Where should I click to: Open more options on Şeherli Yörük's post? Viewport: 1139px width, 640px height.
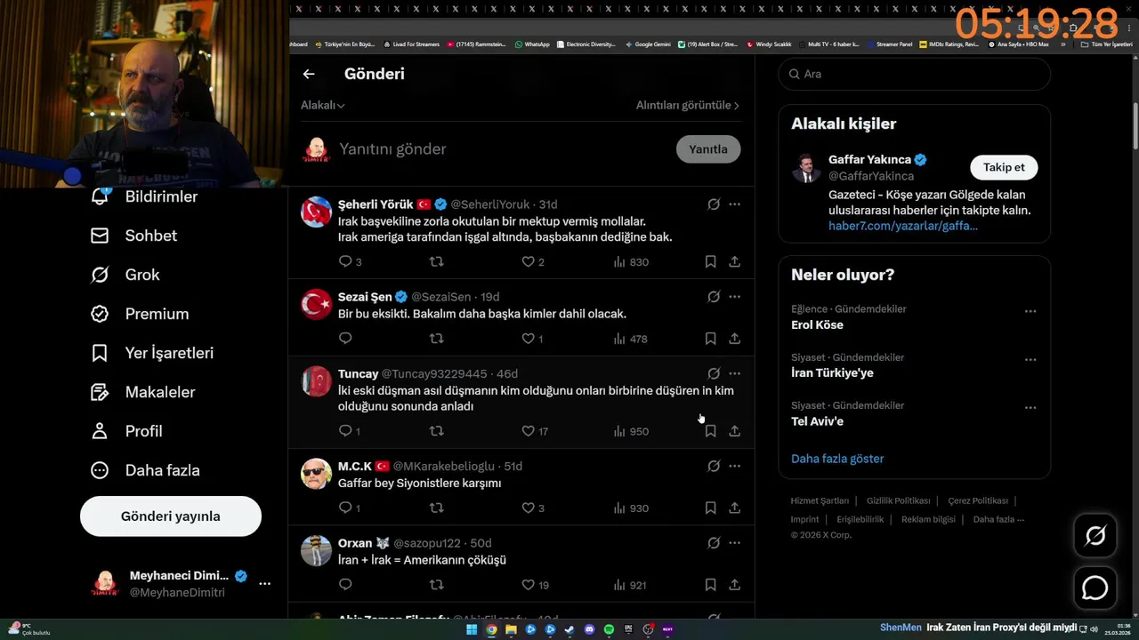pyautogui.click(x=734, y=204)
